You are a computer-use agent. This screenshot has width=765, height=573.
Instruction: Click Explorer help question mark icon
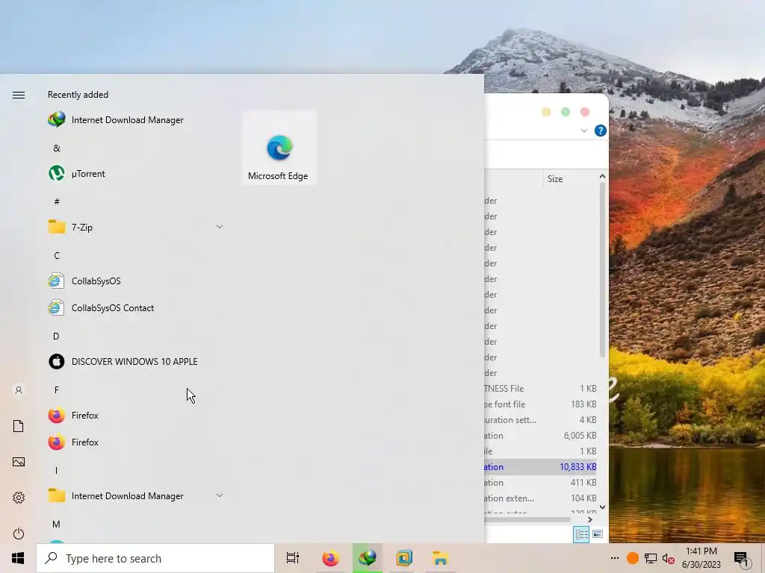(x=600, y=131)
